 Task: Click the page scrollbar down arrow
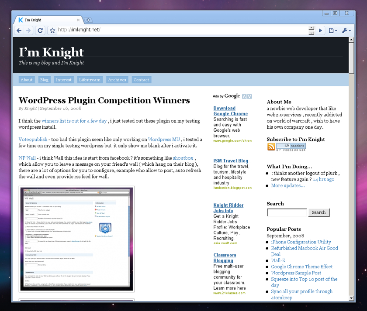pyautogui.click(x=351, y=298)
